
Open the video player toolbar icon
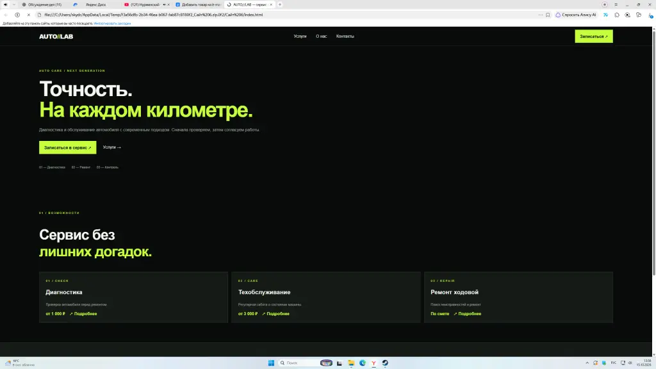[x=628, y=15]
